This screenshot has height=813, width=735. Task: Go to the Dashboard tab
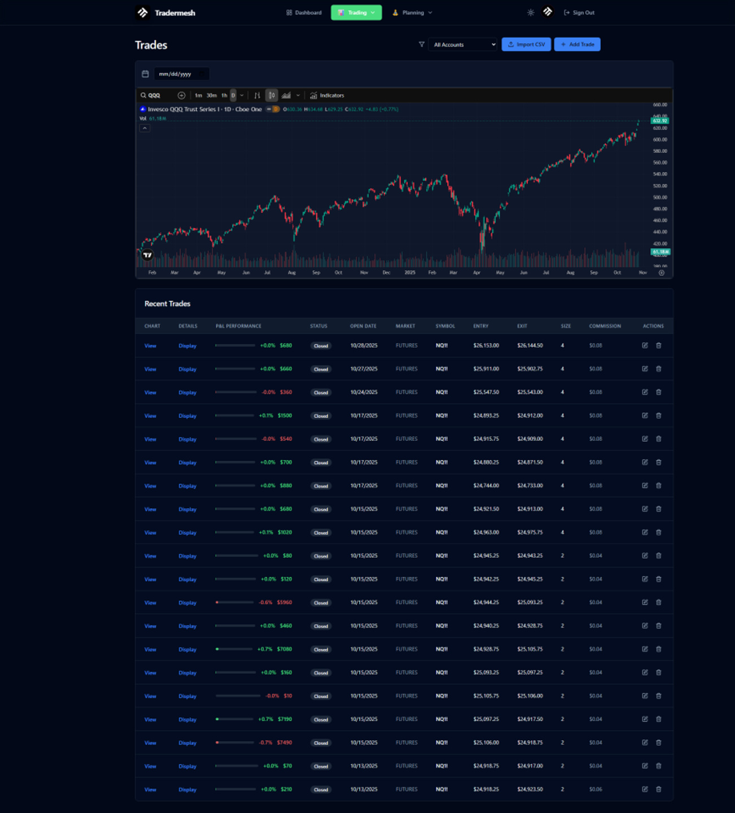(x=304, y=12)
